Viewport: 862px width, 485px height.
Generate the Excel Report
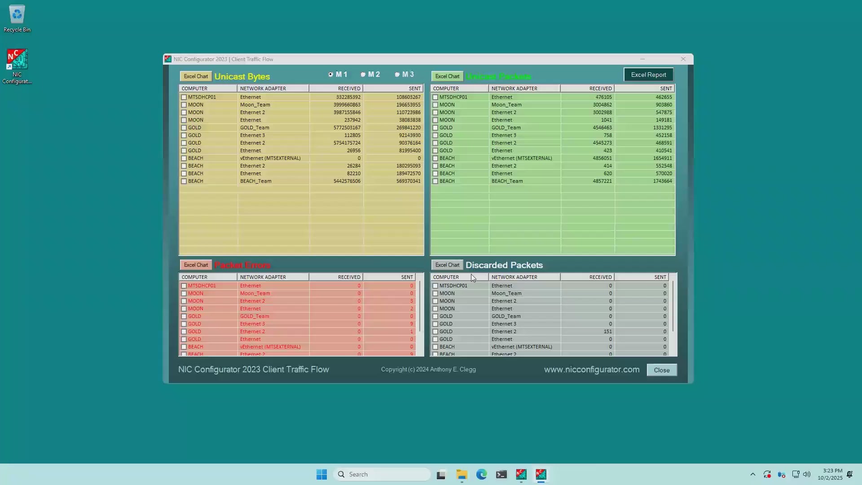pyautogui.click(x=648, y=75)
